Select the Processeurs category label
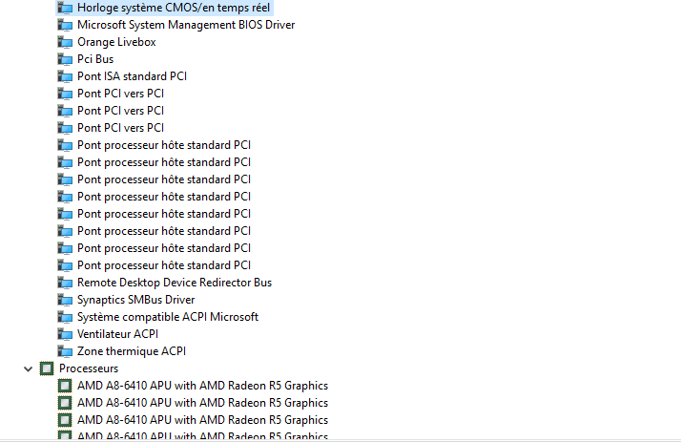This screenshot has width=681, height=442. click(x=89, y=368)
